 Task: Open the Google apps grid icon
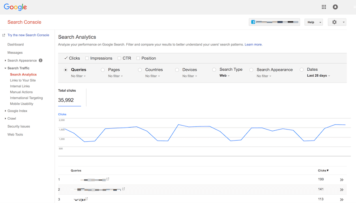324,7
